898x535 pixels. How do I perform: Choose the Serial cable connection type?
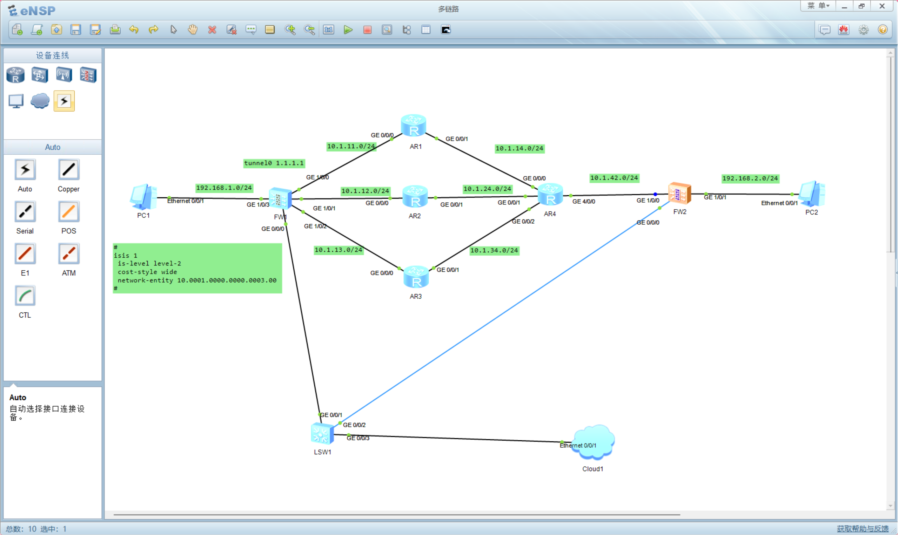25,212
